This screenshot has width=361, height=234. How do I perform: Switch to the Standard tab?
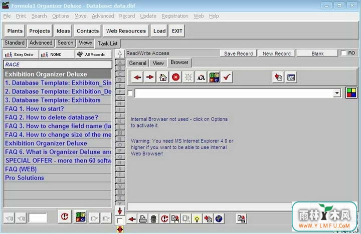tap(14, 42)
